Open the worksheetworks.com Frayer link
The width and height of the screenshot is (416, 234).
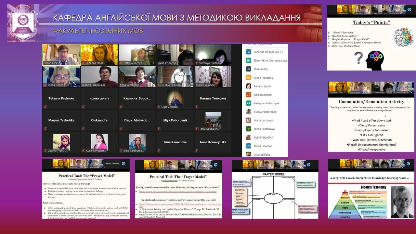point(178,192)
